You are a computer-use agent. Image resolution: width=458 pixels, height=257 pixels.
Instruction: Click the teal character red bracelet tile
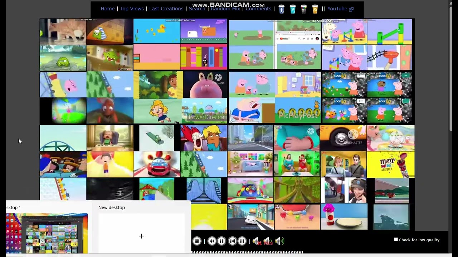(297, 138)
